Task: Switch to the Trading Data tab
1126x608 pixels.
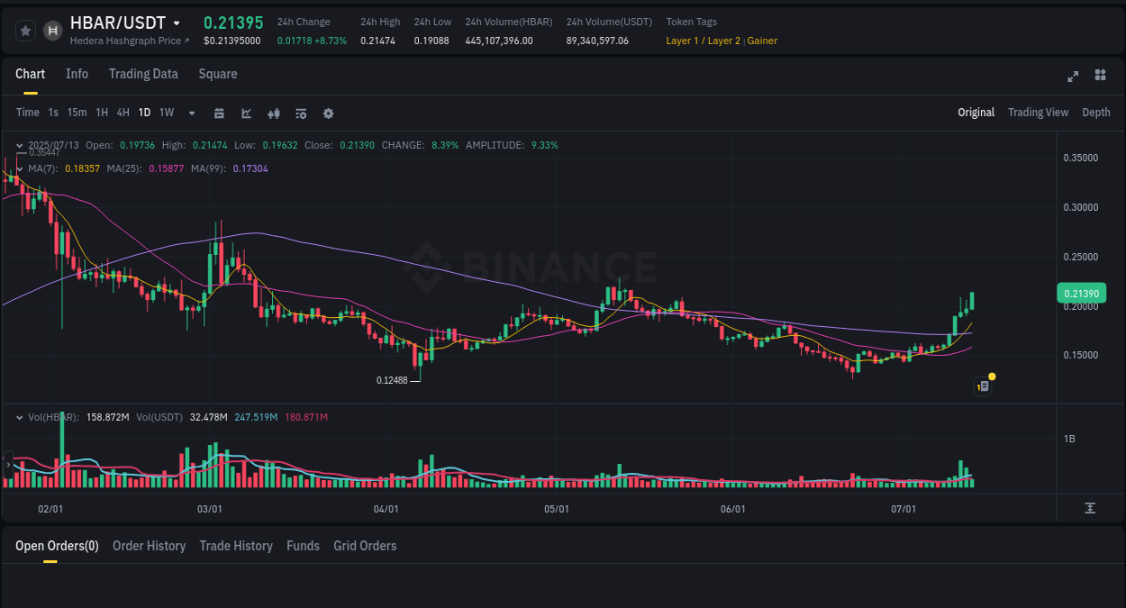Action: point(143,74)
